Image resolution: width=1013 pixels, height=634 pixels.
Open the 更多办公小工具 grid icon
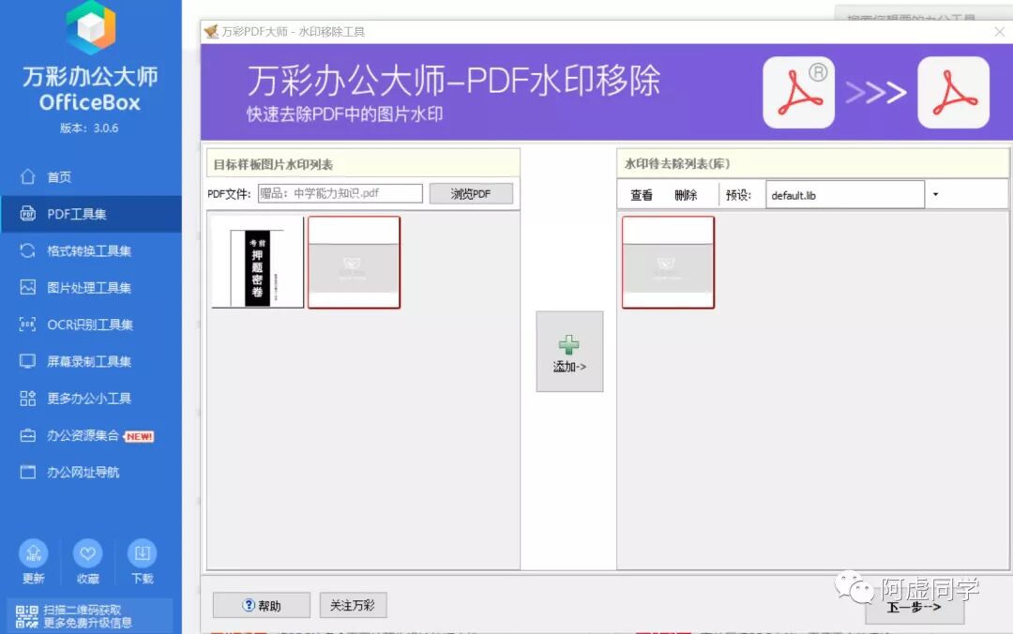click(x=28, y=398)
